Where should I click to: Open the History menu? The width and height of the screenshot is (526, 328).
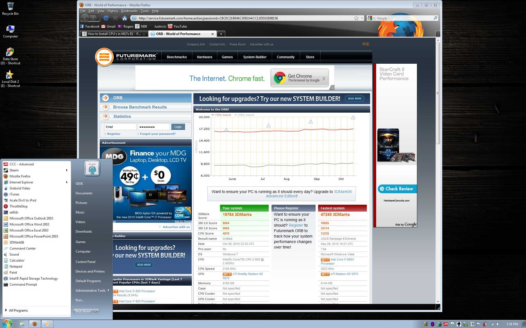(x=113, y=11)
